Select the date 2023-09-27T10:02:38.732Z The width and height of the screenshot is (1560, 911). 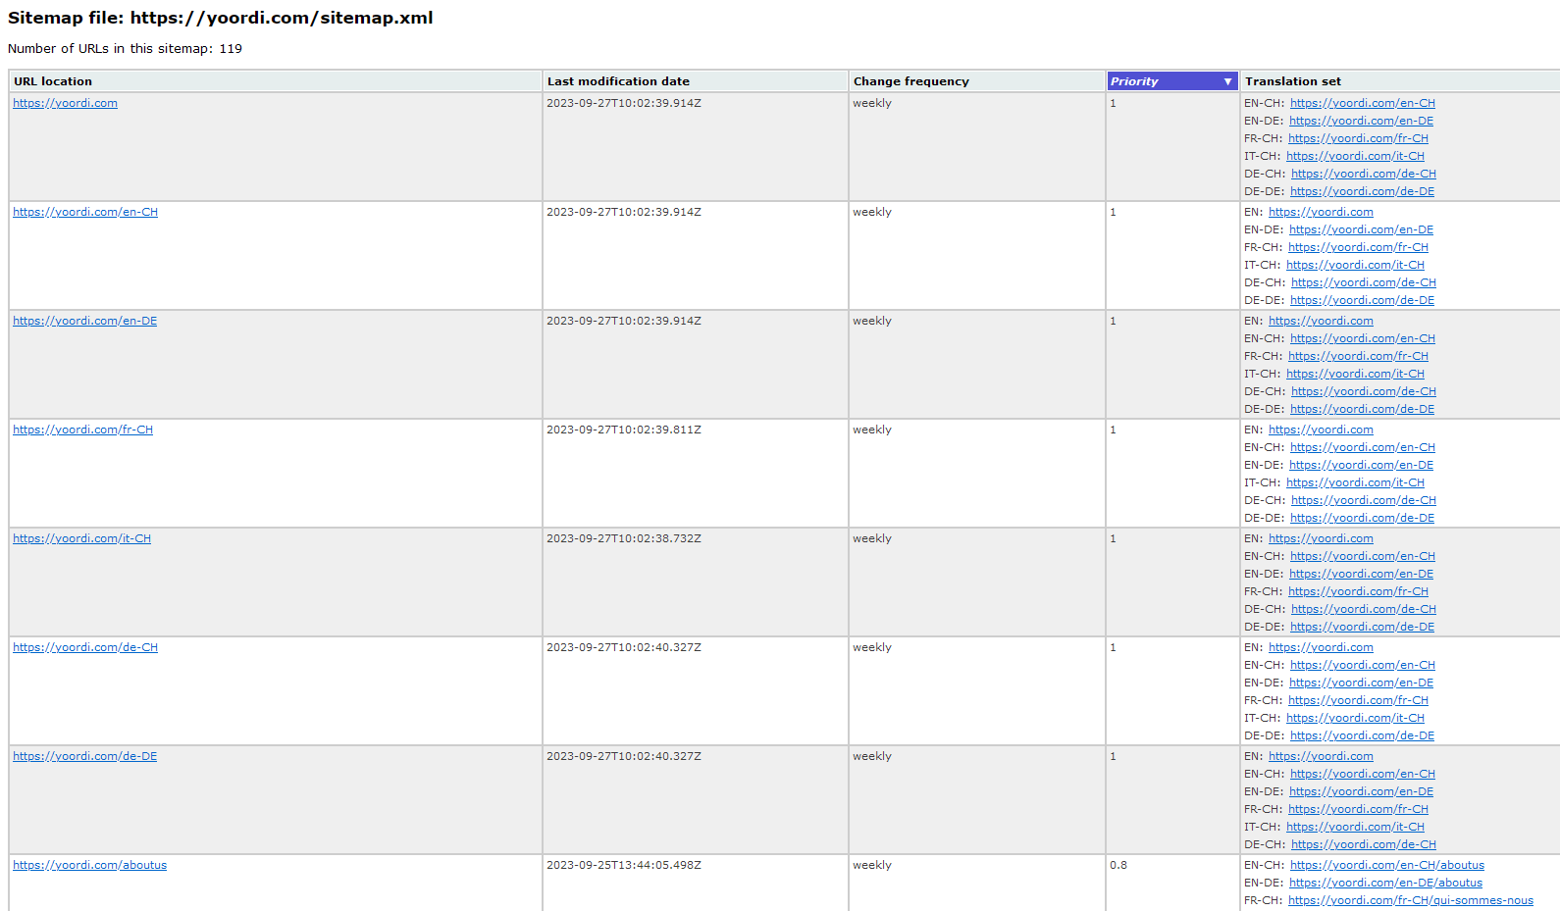623,538
